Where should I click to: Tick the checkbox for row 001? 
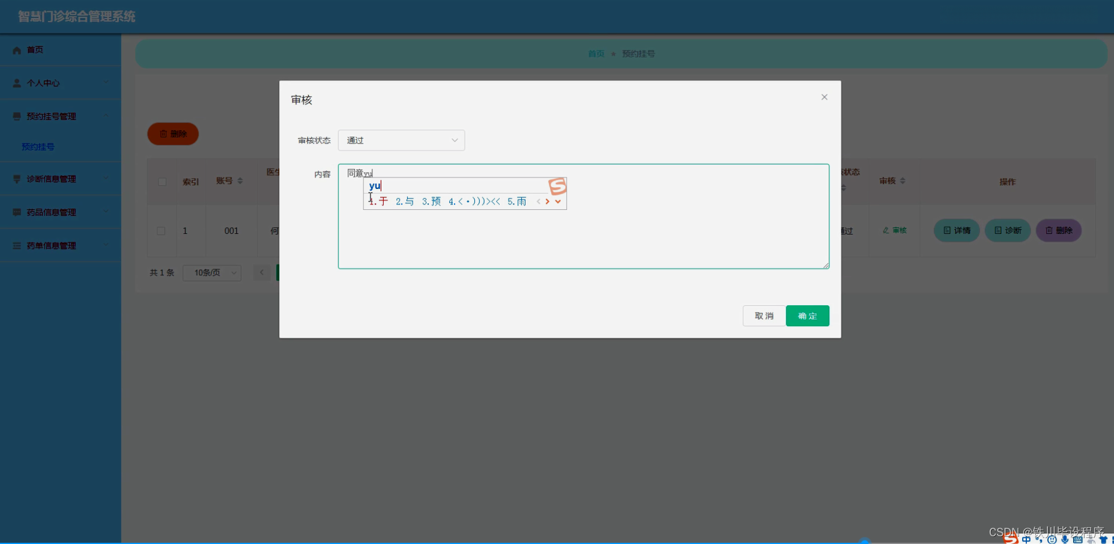click(x=161, y=231)
